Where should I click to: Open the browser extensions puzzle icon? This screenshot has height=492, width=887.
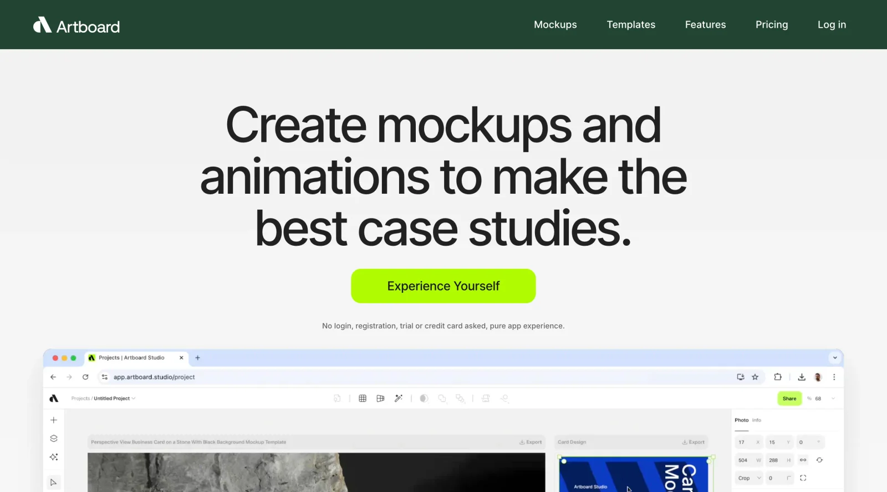[778, 377]
